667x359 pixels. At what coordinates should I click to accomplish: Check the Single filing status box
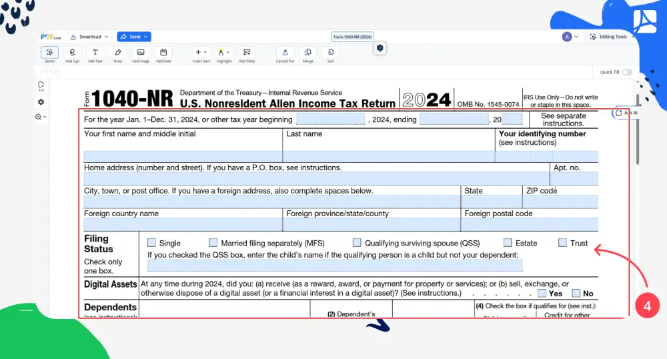151,242
